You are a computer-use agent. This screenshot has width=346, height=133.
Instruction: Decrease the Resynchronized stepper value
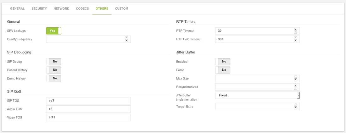tap(296, 88)
